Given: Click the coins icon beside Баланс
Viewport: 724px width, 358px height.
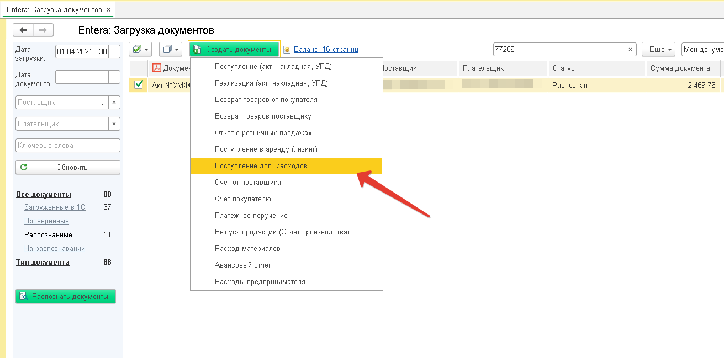Looking at the screenshot, I should coord(287,50).
